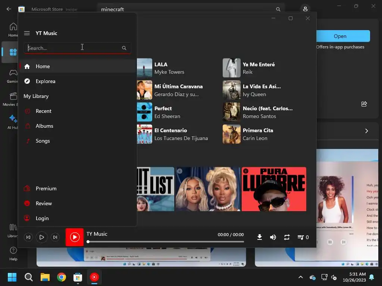Click the volume speaker icon

[273, 237]
